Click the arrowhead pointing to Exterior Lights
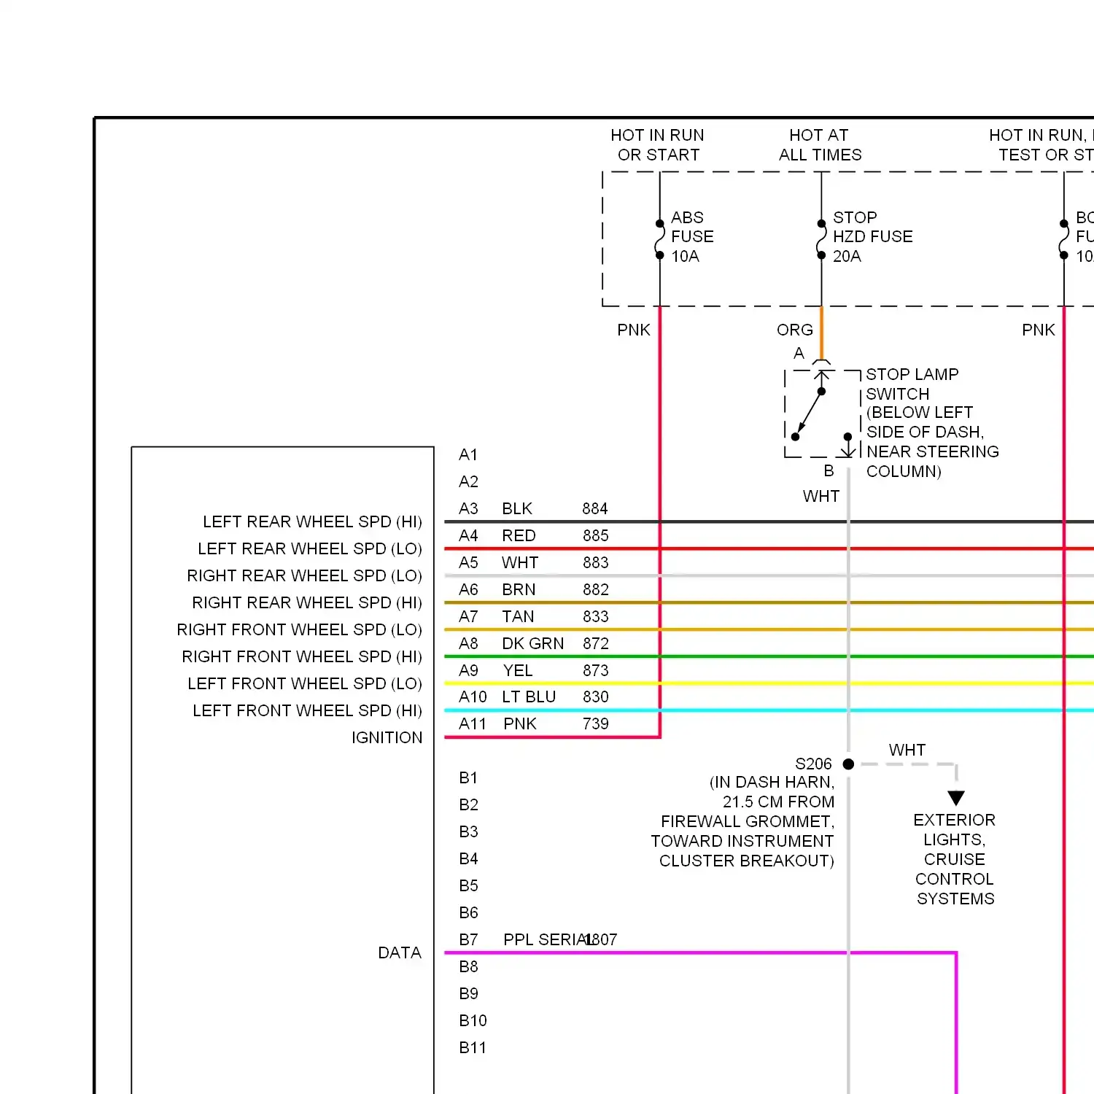The height and width of the screenshot is (1094, 1094). (956, 797)
